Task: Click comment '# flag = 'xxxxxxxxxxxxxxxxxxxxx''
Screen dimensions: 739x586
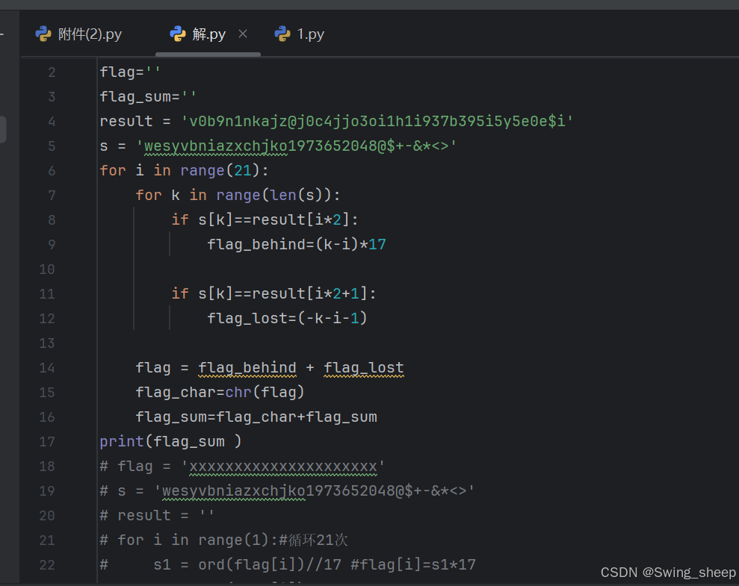Action: (x=242, y=467)
